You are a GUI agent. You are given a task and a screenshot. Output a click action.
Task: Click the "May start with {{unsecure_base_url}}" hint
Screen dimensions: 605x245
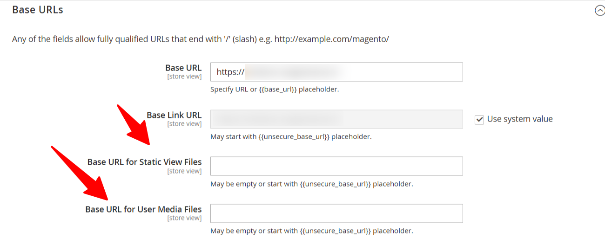291,137
